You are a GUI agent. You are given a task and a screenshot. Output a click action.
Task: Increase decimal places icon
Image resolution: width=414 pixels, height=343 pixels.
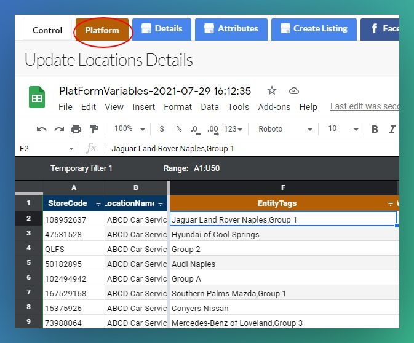(x=213, y=130)
